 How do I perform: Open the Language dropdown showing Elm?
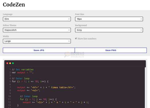click(37, 19)
